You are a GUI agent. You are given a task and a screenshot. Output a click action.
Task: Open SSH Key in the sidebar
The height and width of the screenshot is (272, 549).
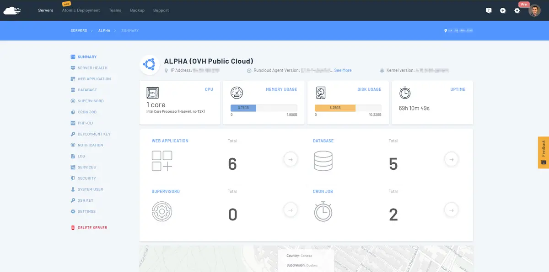click(x=82, y=200)
